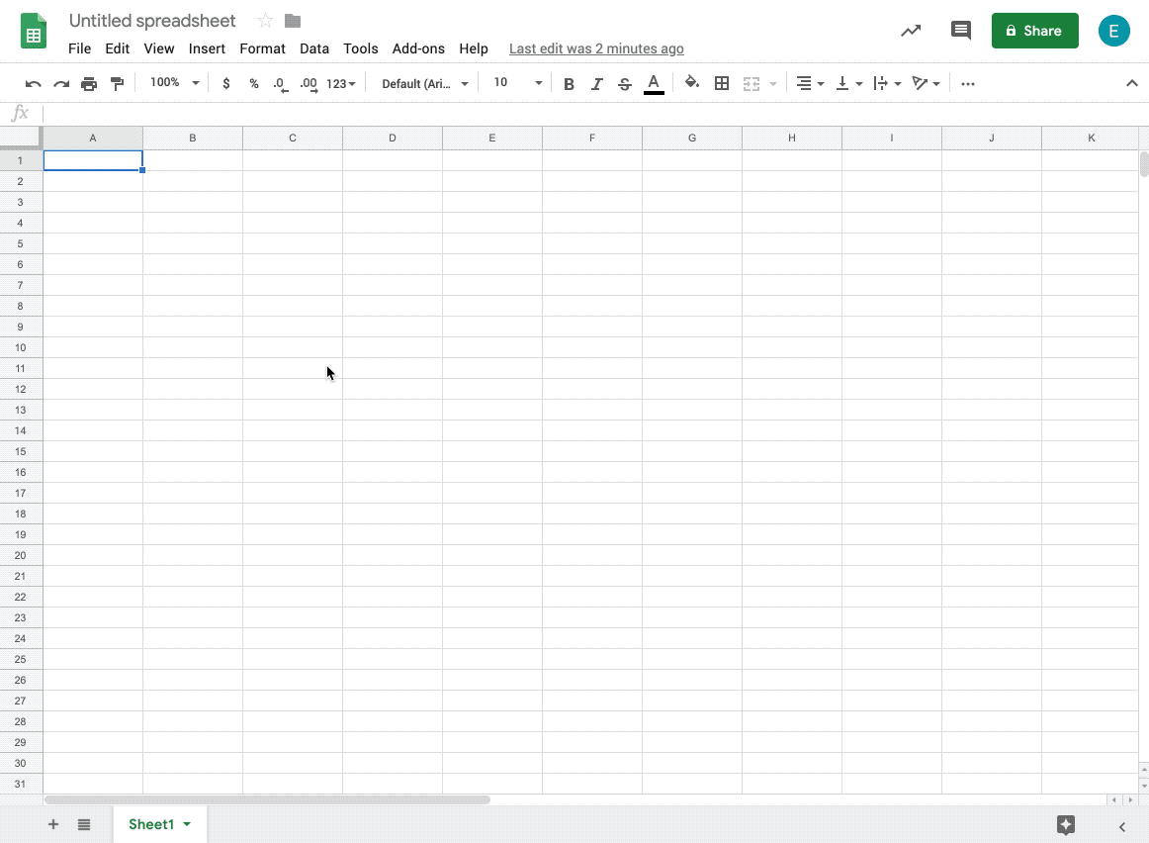1149x843 pixels.
Task: Open the Sheet1 tab options arrow
Action: click(x=187, y=824)
